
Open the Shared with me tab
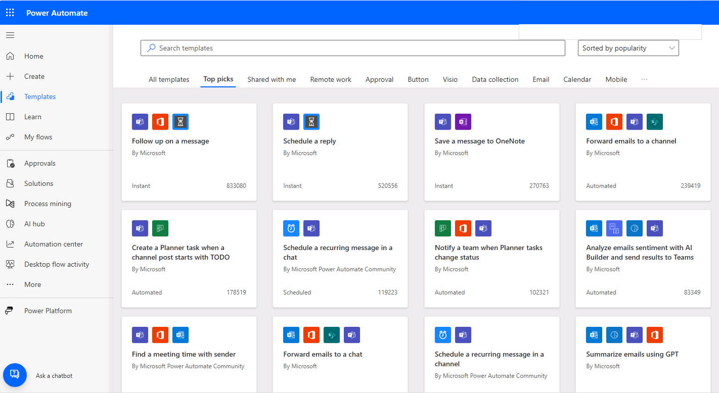click(x=272, y=79)
